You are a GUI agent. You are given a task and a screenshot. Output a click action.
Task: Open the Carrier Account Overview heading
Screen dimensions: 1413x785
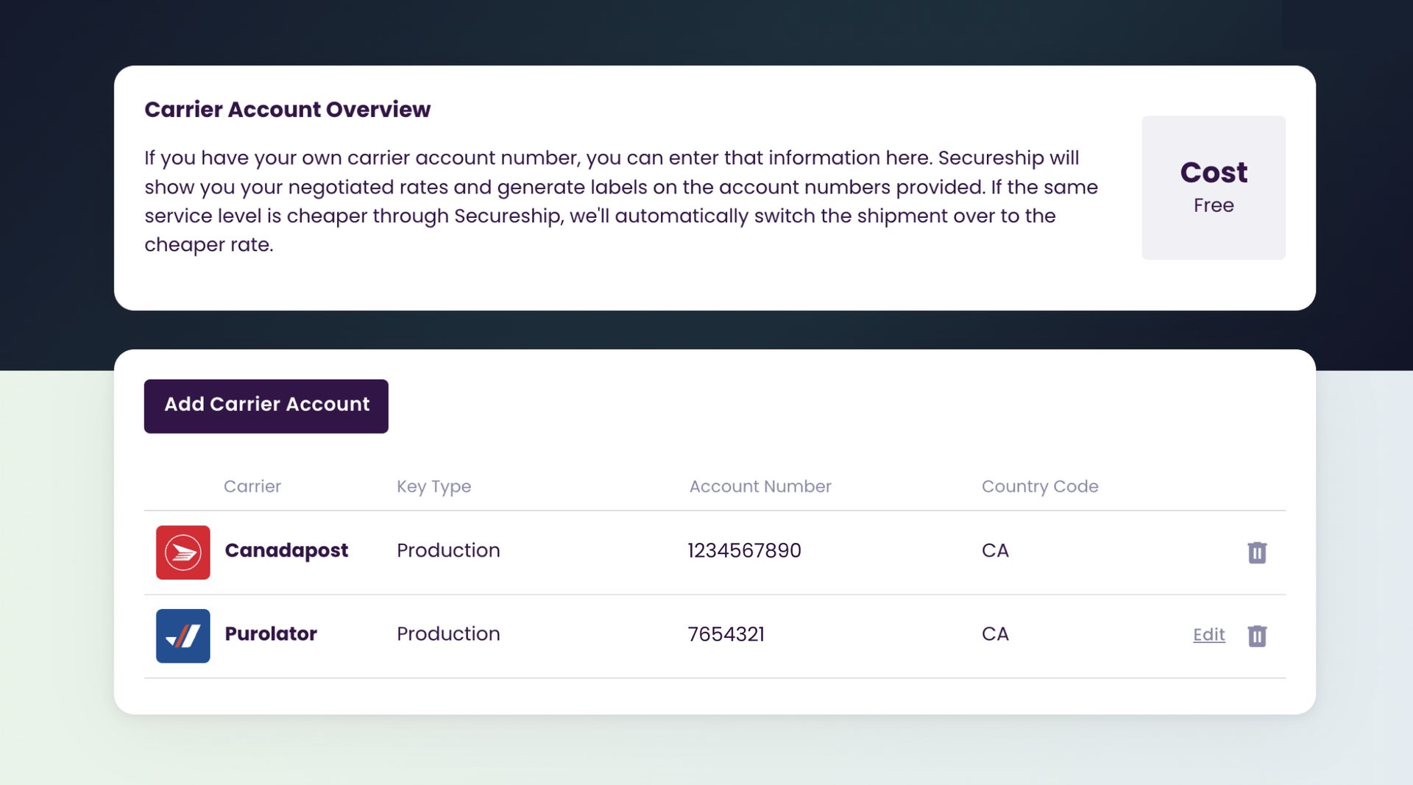288,109
